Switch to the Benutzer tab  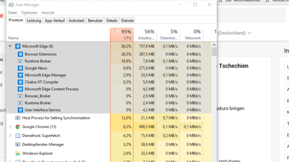(x=95, y=20)
